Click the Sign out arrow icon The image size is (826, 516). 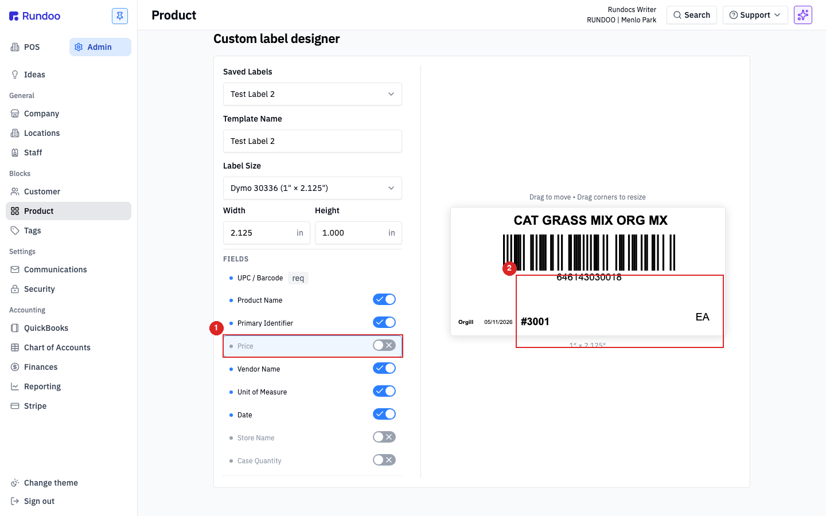(15, 501)
